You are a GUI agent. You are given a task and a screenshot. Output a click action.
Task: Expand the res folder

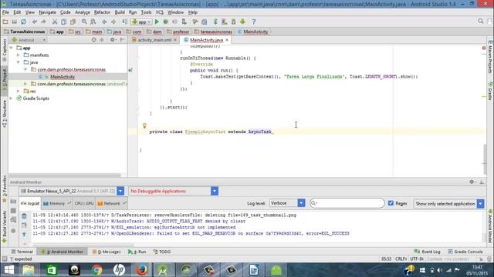click(19, 91)
